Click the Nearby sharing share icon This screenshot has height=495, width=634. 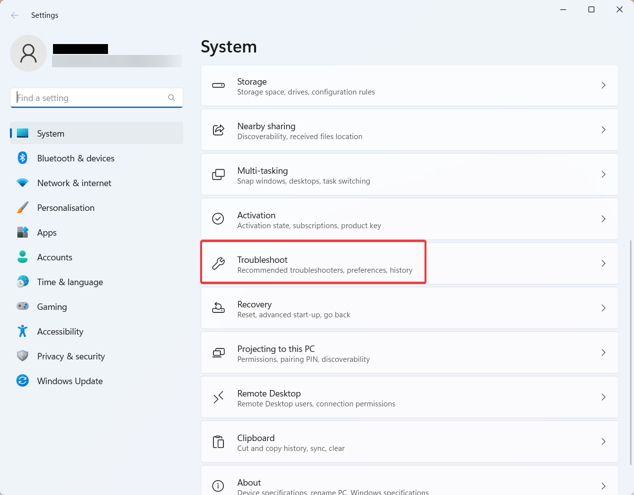pyautogui.click(x=218, y=130)
